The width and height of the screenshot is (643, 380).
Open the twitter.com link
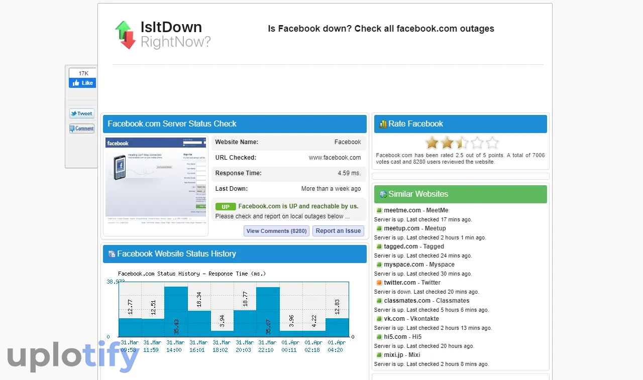point(400,283)
